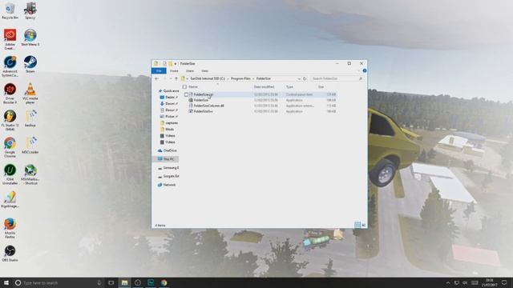
Task: Switch to Details view layout
Action: 357,225
